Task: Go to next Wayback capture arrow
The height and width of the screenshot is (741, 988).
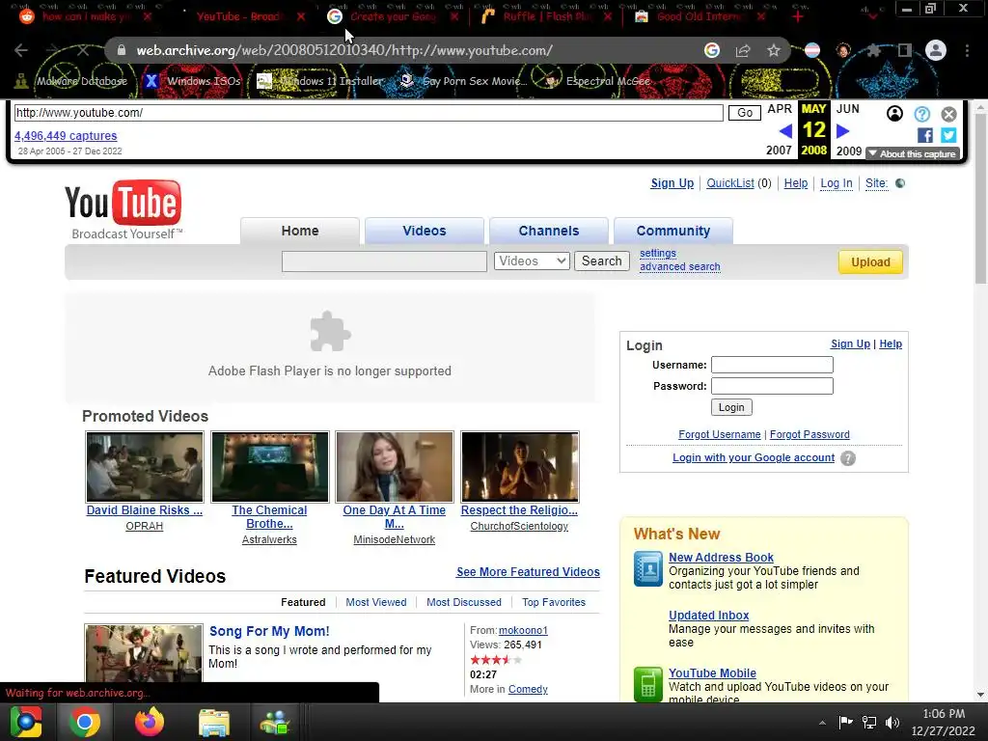Action: point(842,131)
